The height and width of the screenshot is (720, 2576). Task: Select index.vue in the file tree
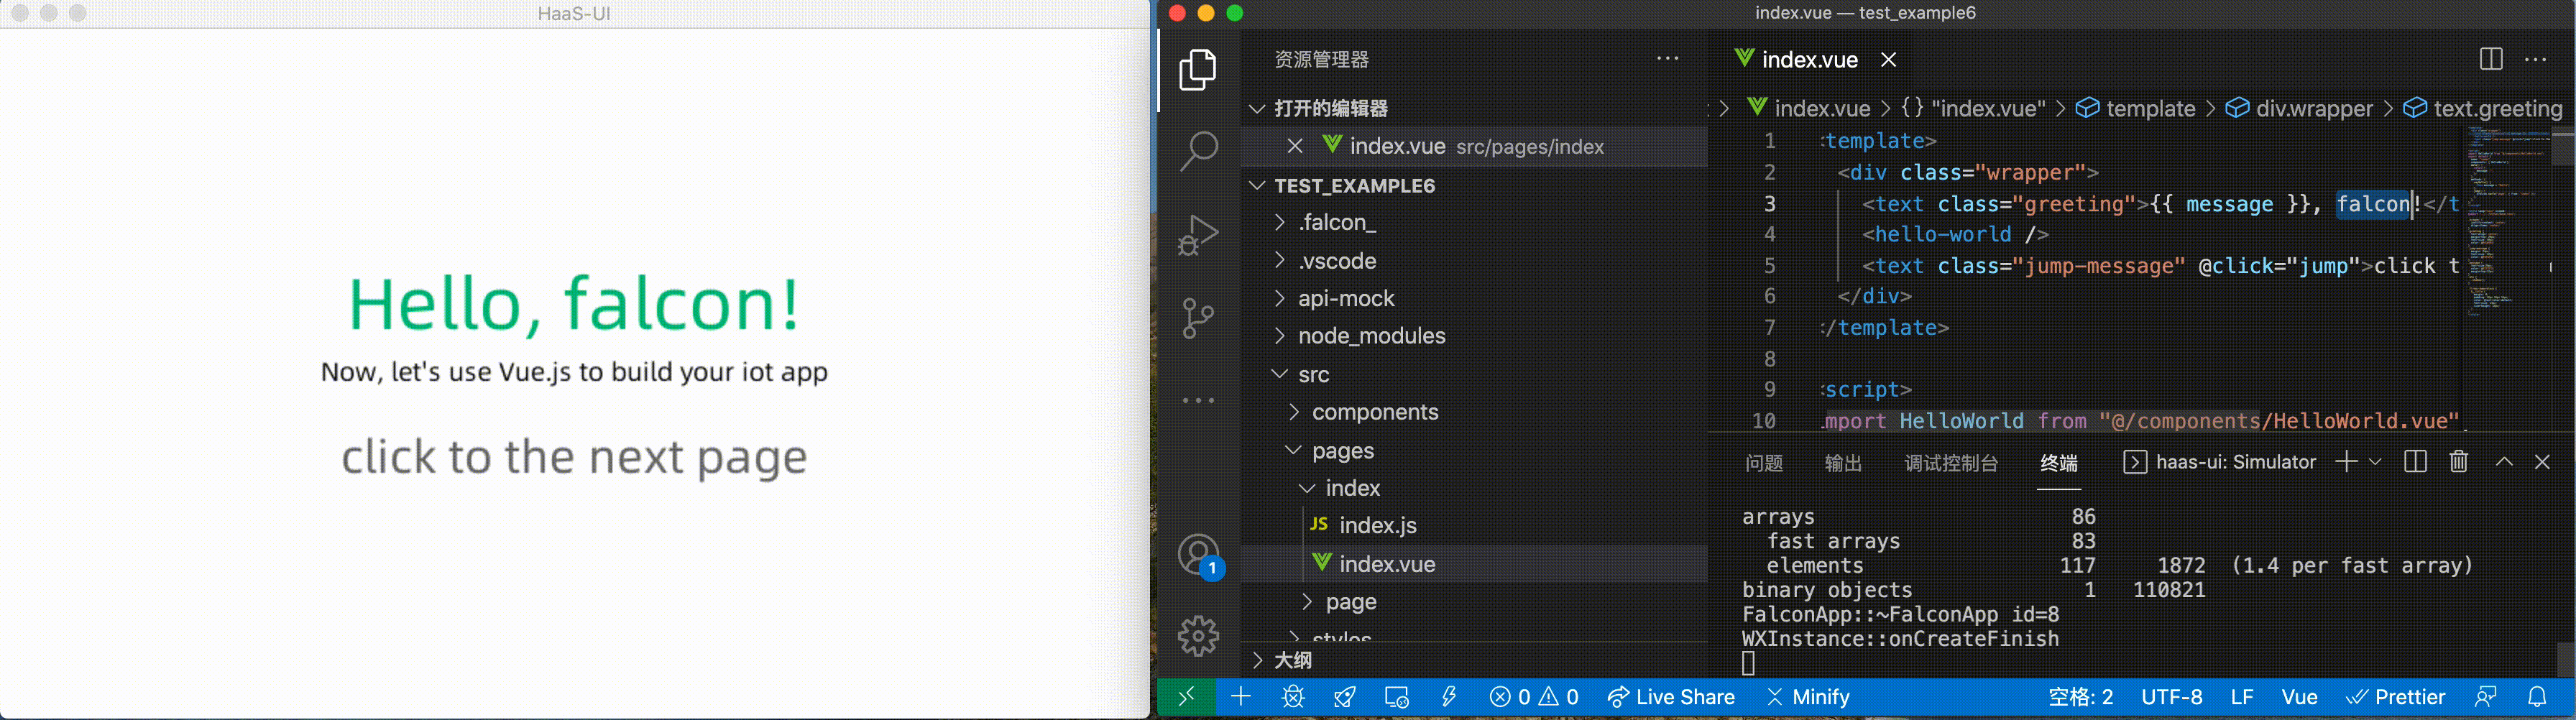(x=1474, y=564)
